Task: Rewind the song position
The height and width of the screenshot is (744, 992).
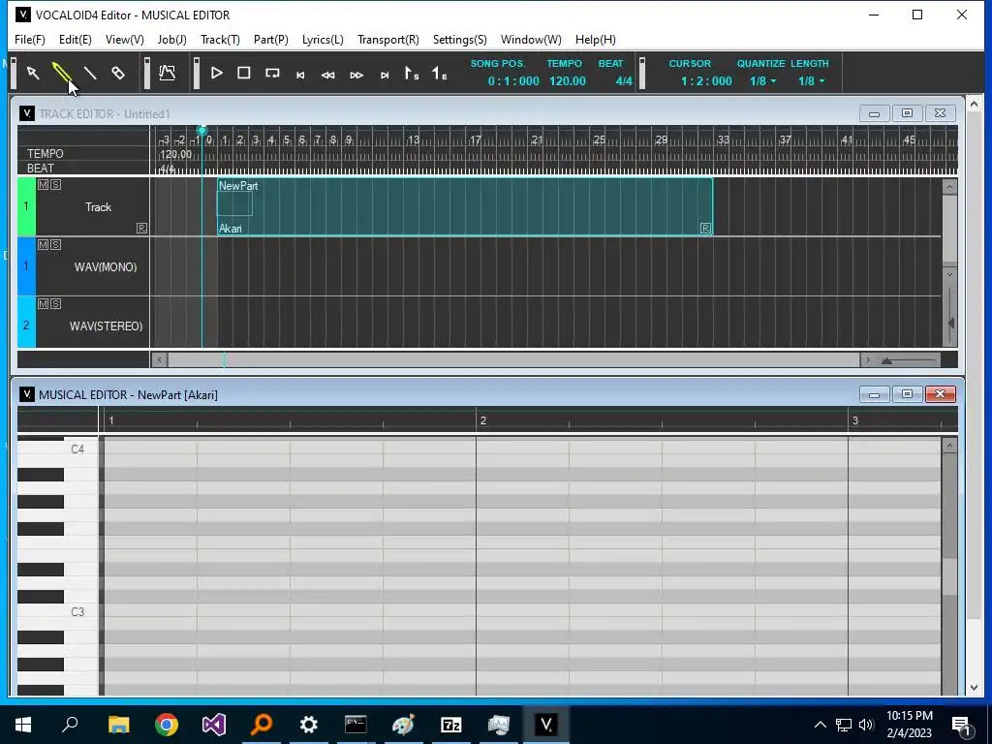Action: [x=327, y=75]
